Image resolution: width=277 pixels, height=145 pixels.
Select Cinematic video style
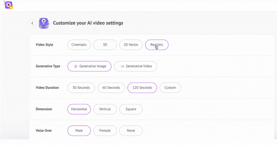(x=79, y=45)
